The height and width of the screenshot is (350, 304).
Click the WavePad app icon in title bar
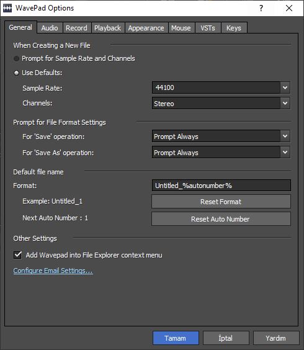[x=7, y=8]
